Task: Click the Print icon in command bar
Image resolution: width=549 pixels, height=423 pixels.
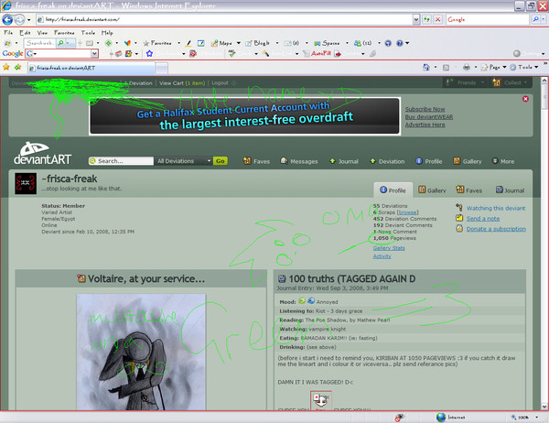Action: tap(467, 67)
